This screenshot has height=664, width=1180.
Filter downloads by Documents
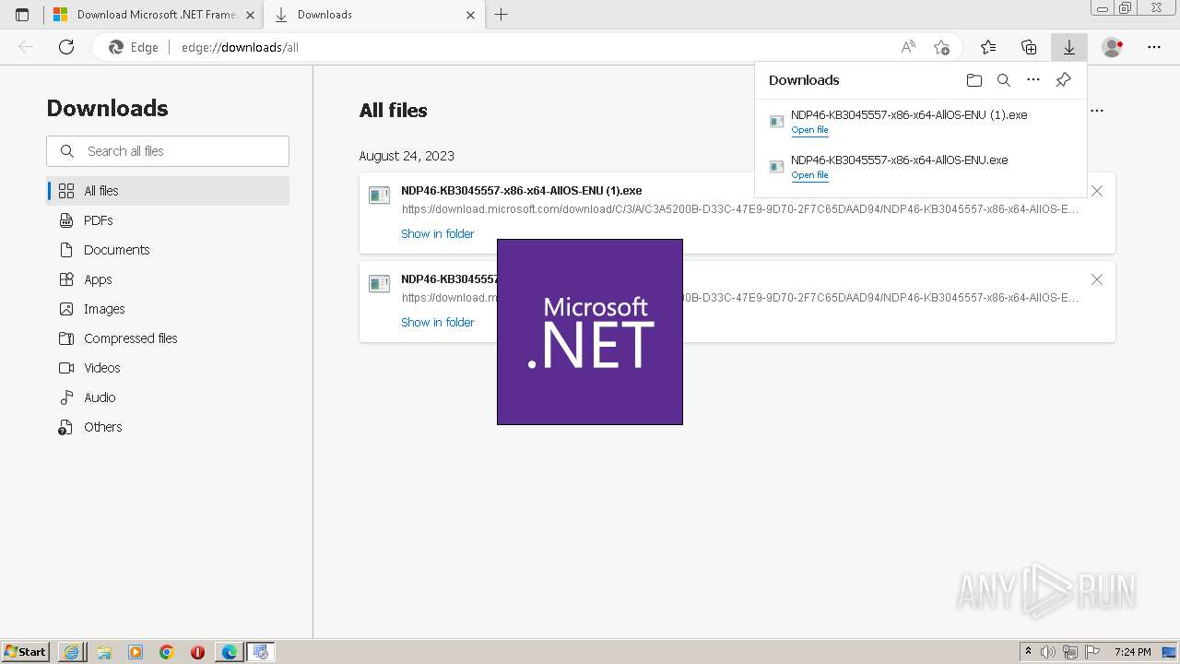[x=168, y=250]
